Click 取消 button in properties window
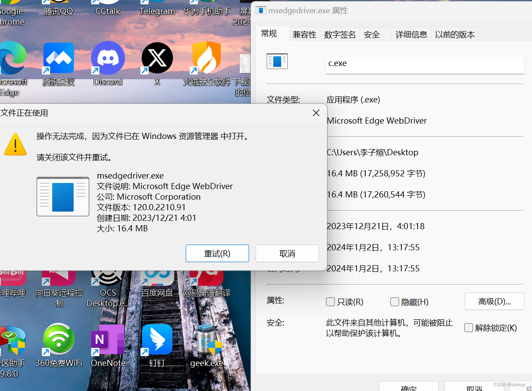The image size is (532, 391). pyautogui.click(x=474, y=387)
